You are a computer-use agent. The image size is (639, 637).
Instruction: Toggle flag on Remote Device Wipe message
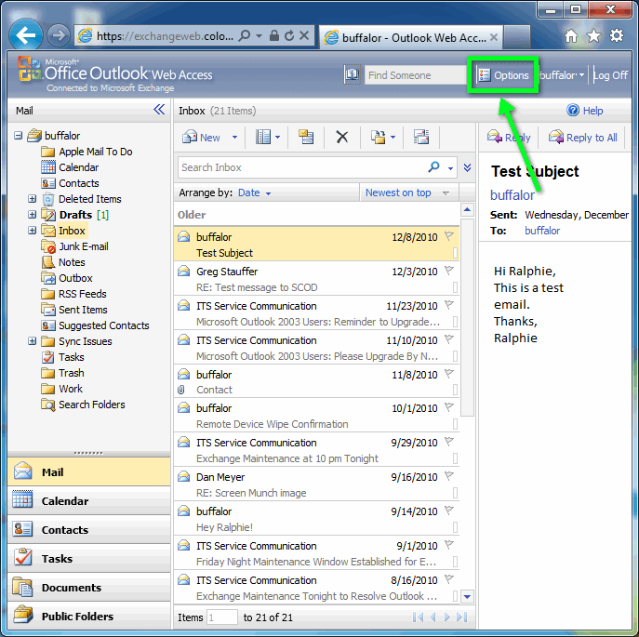pyautogui.click(x=448, y=407)
